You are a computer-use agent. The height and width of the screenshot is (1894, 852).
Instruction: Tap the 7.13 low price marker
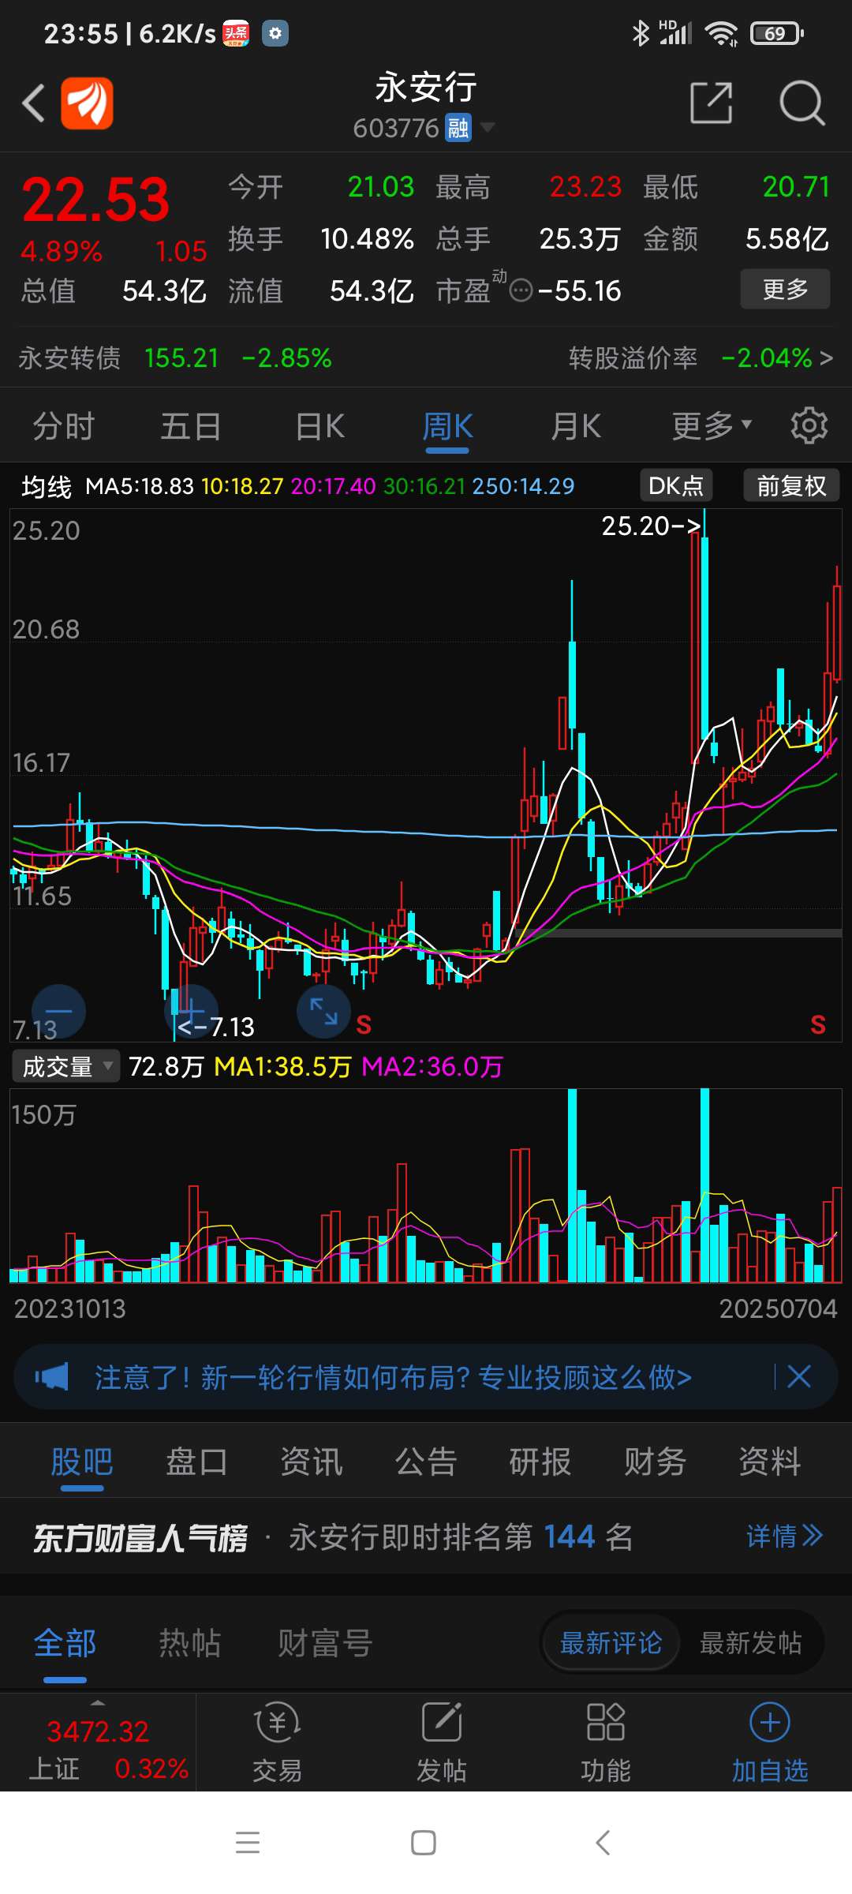[215, 1027]
